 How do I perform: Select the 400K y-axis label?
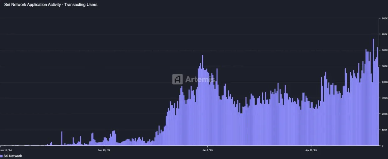tap(385, 82)
